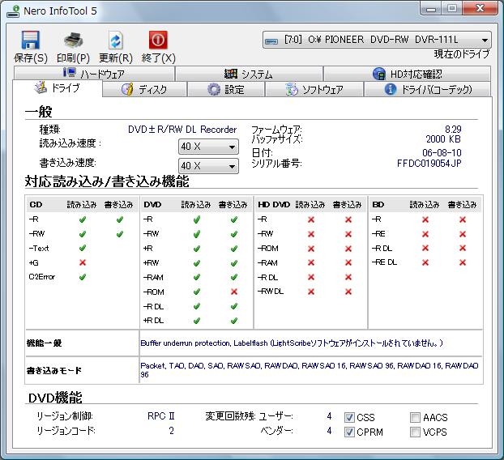Click CD +G read red cross
Viewport: 504px width, 460px height.
click(x=83, y=262)
